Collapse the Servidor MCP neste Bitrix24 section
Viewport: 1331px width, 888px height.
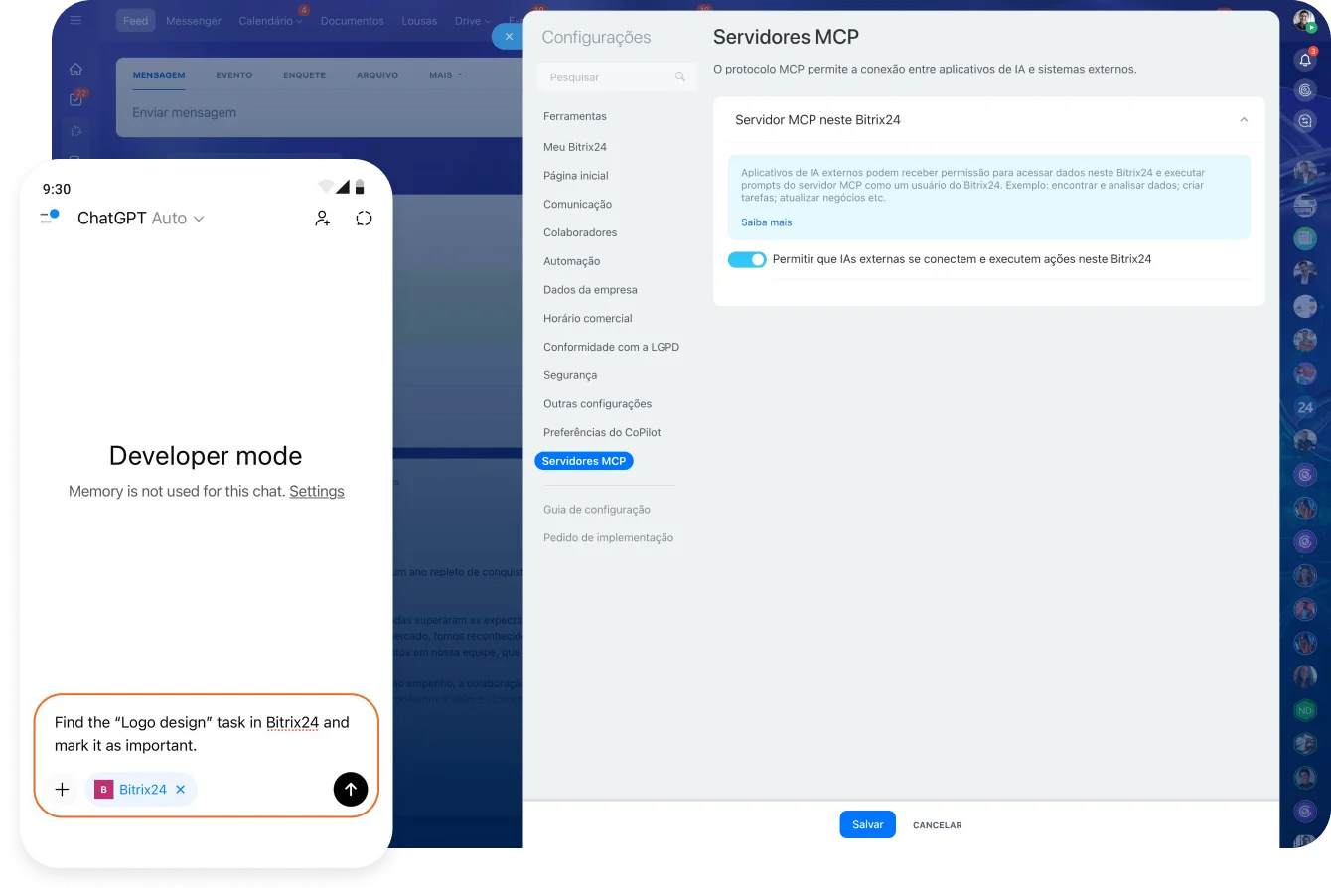[x=1244, y=120]
